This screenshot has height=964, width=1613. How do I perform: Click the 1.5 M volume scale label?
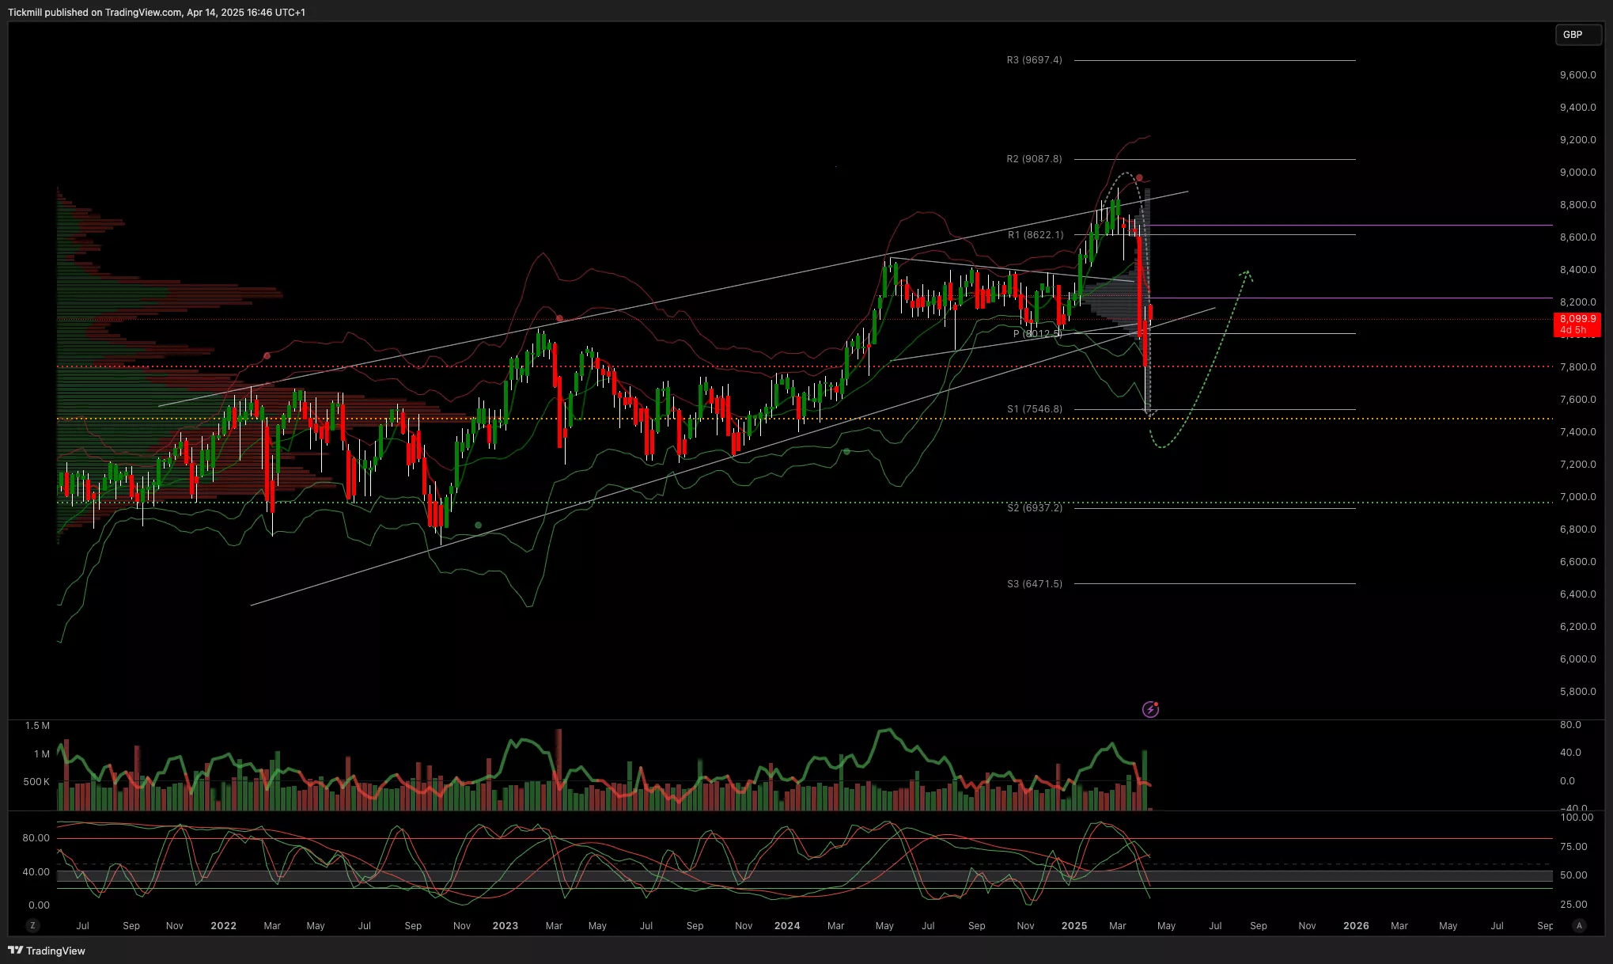(x=37, y=726)
